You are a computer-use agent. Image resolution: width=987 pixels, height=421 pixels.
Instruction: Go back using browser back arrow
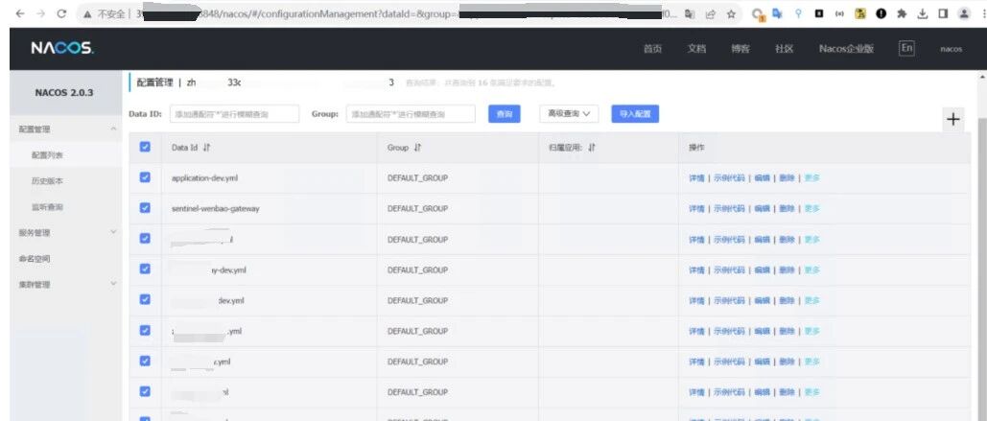point(20,13)
